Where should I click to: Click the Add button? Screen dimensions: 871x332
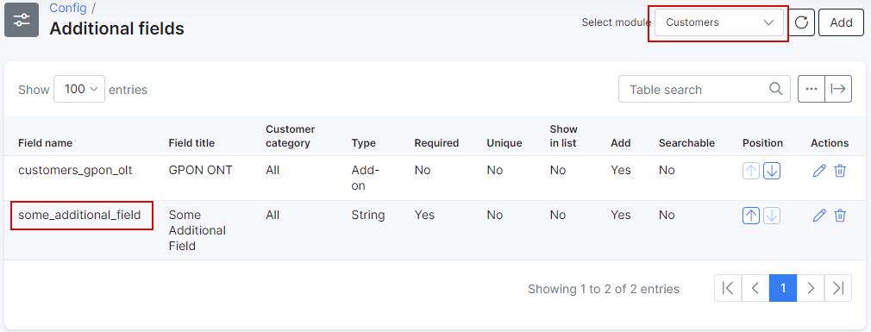(841, 22)
